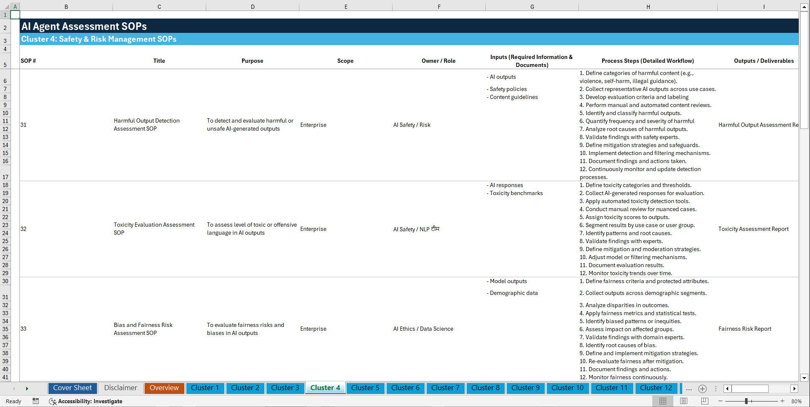Screen dimensions: 810x407
Task: Select cell A1 in the worksheet
Action: click(15, 14)
